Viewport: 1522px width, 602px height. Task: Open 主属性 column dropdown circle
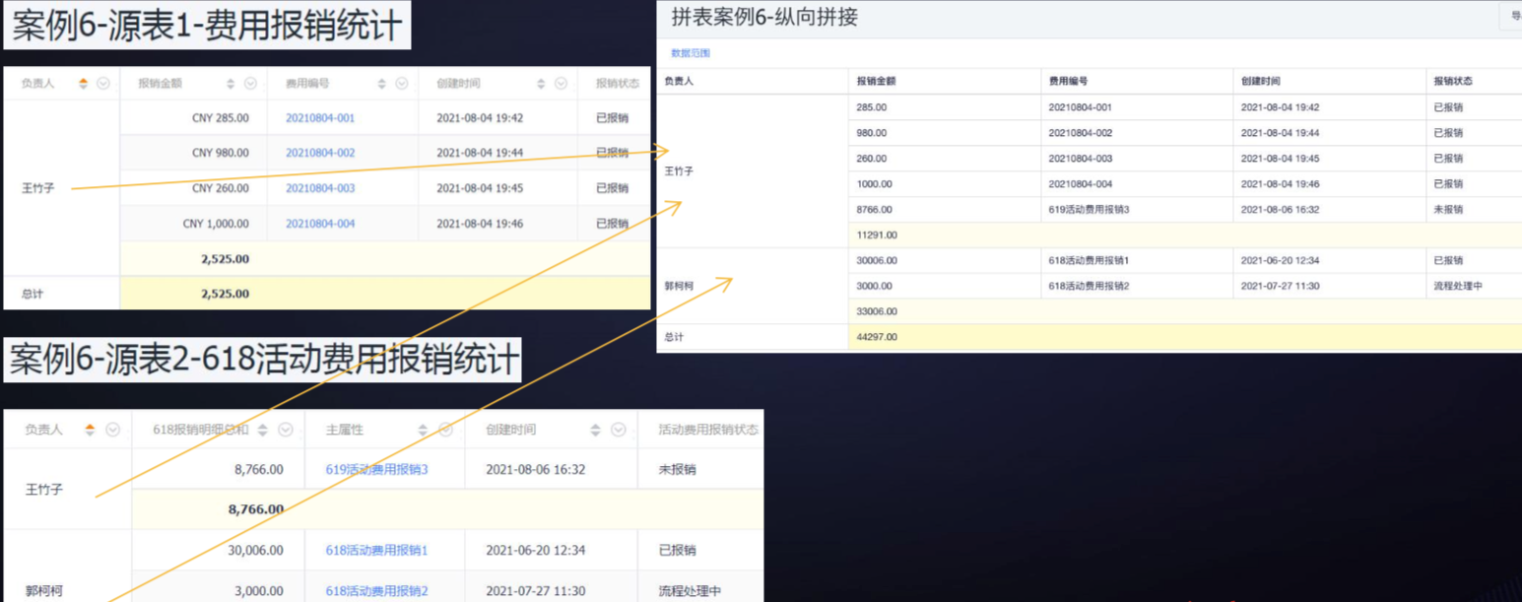point(445,430)
